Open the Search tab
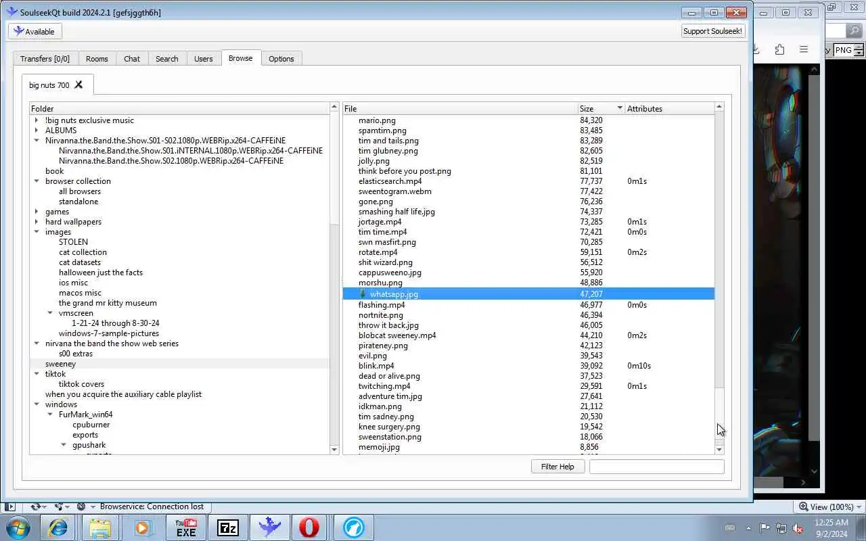The width and height of the screenshot is (866, 541). pyautogui.click(x=166, y=59)
